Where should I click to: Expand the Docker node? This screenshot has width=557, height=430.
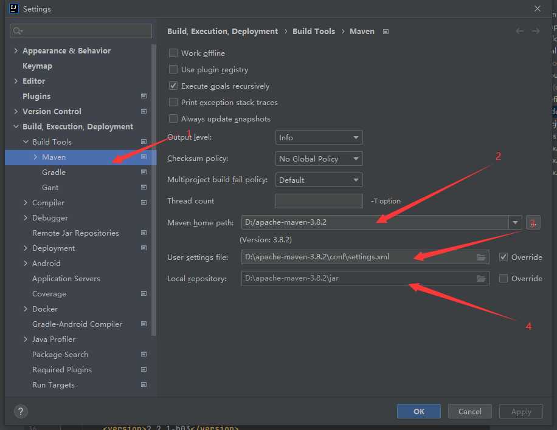[x=26, y=309]
